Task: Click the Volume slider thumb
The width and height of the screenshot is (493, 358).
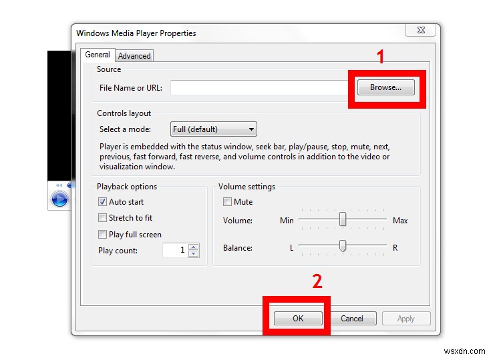Action: pyautogui.click(x=343, y=219)
